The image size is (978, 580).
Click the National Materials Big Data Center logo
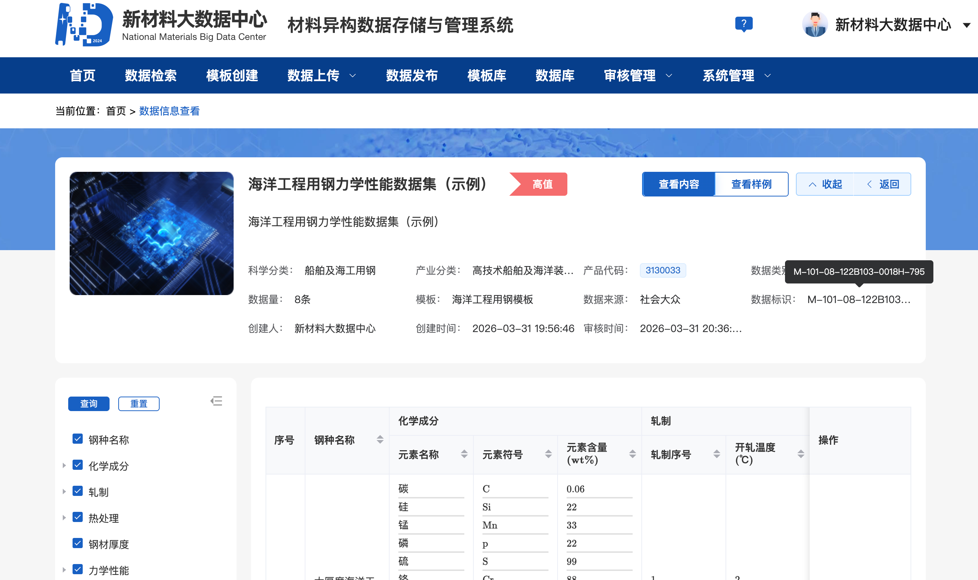84,25
